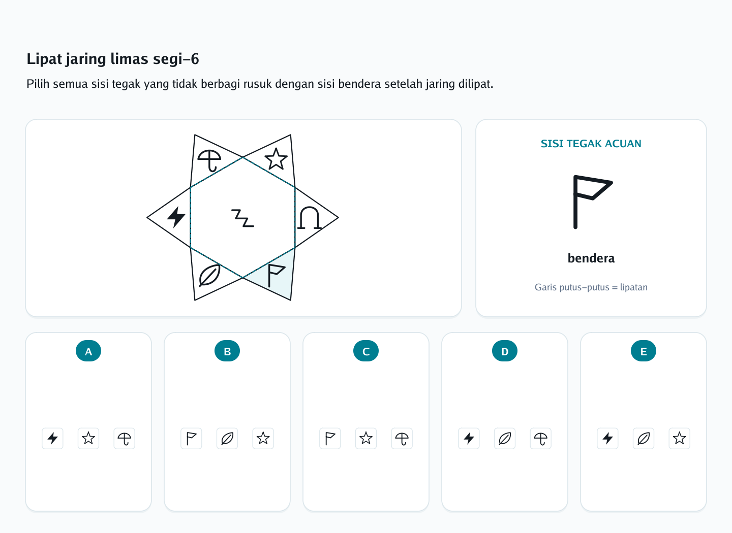732x533 pixels.
Task: Click the umbrella icon in option C
Action: [402, 439]
